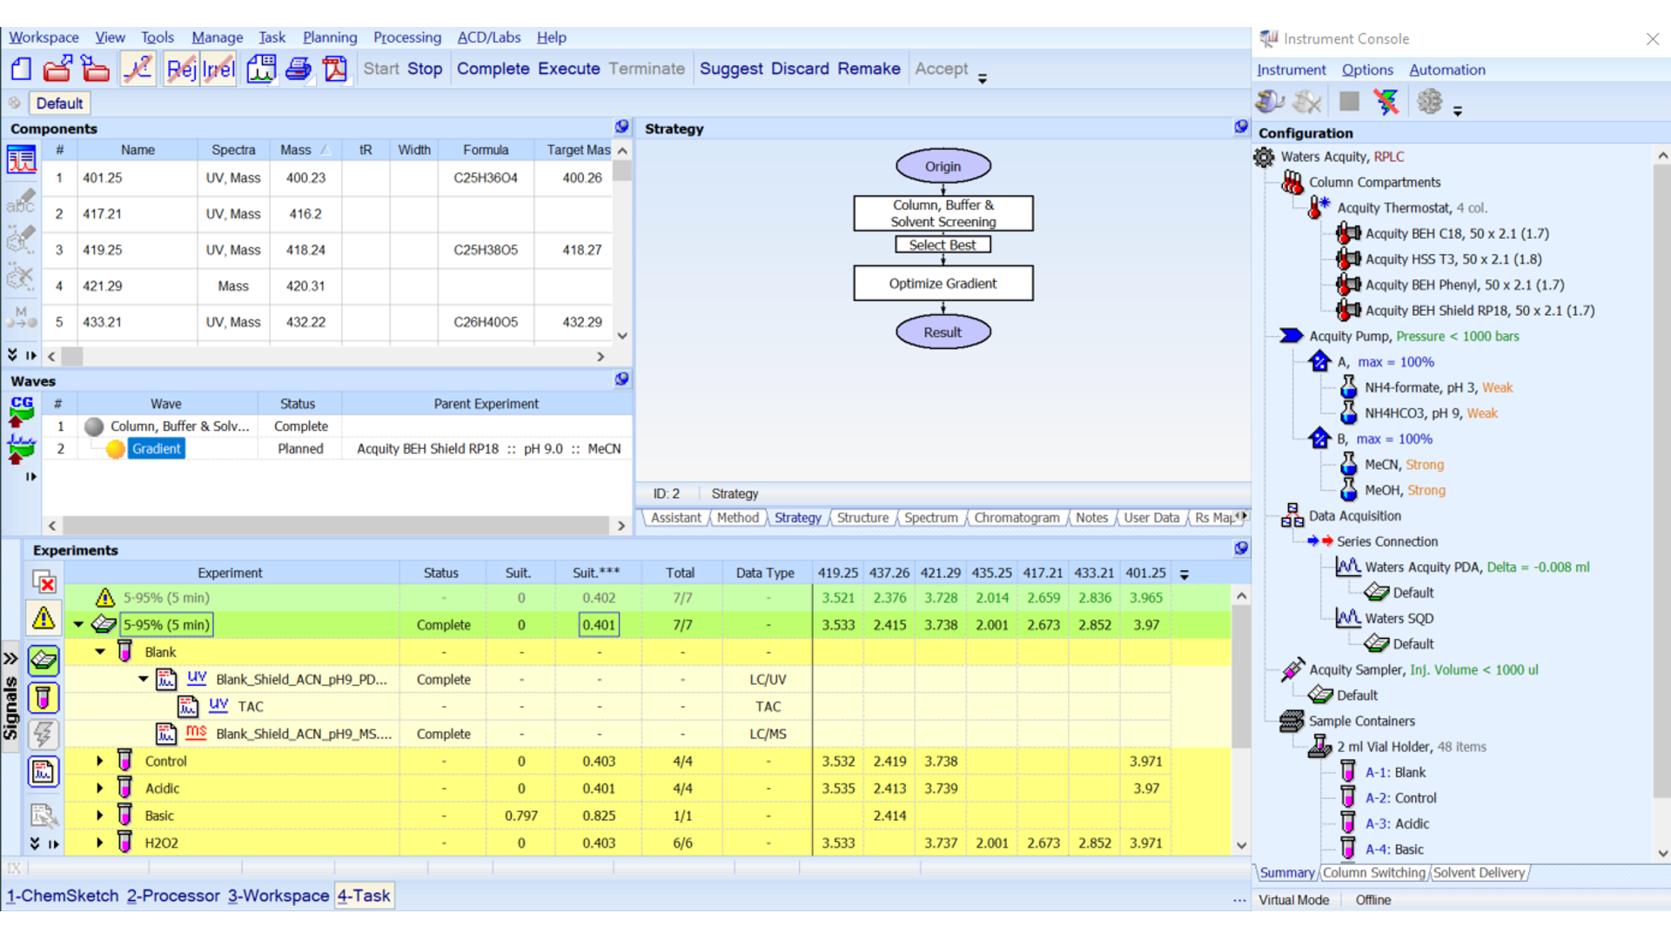The image size is (1671, 940).
Task: Toggle the Irrel filter button
Action: 218,69
